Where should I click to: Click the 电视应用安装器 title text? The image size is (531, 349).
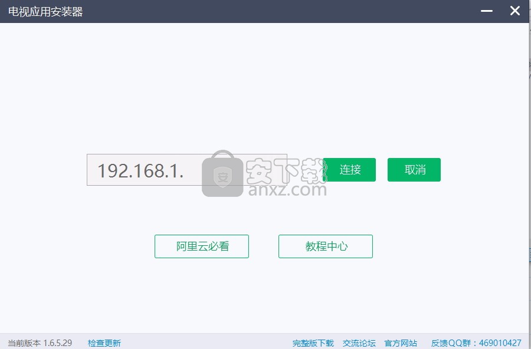point(45,12)
